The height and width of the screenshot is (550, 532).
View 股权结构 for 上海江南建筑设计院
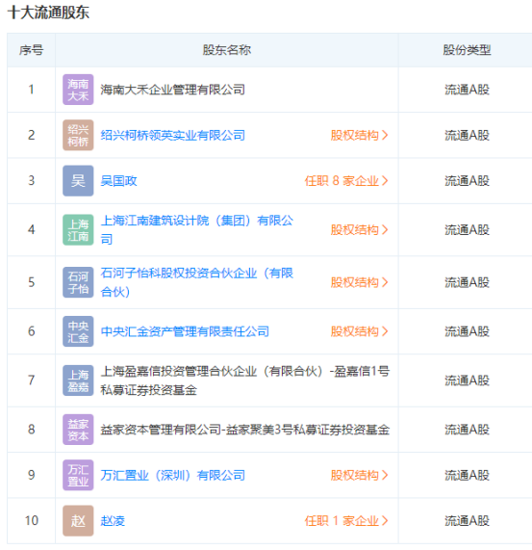pos(360,230)
